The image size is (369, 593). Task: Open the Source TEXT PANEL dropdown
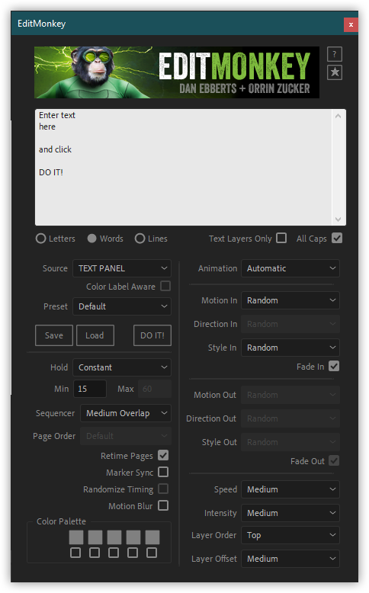(122, 268)
